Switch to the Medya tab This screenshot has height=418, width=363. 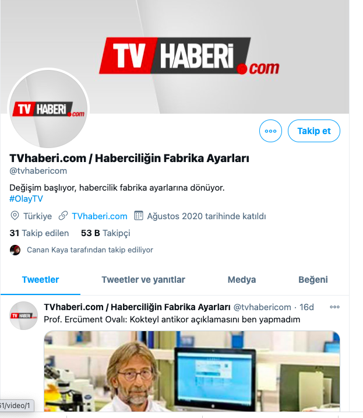pyautogui.click(x=242, y=280)
